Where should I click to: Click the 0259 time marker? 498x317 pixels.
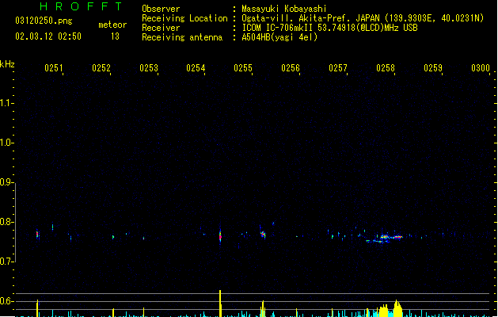coord(432,68)
